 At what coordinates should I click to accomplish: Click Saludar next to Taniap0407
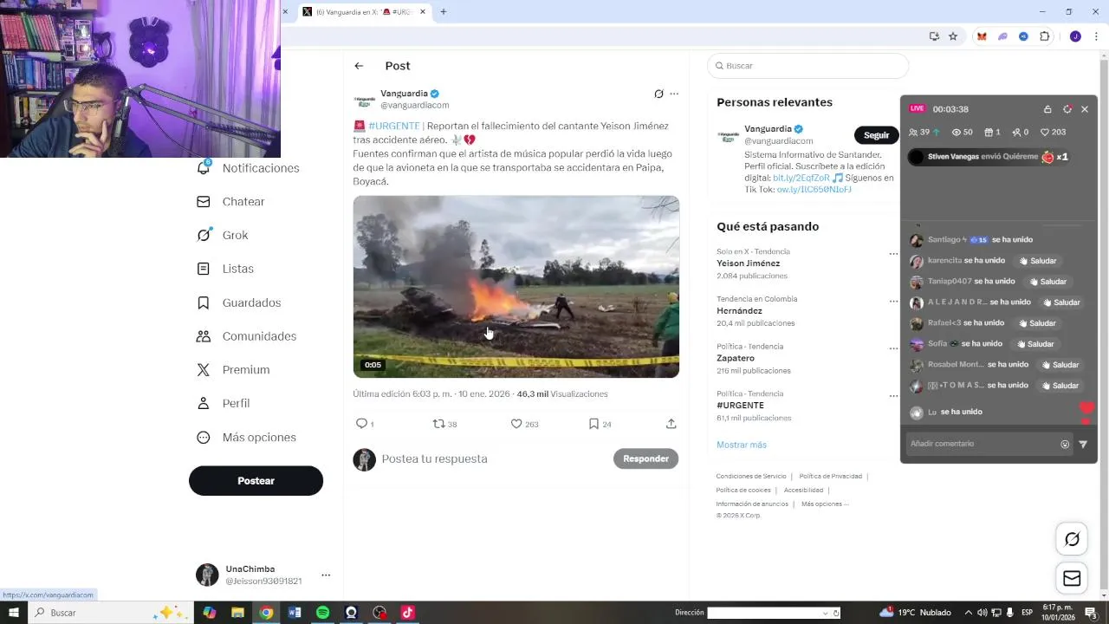click(1047, 282)
